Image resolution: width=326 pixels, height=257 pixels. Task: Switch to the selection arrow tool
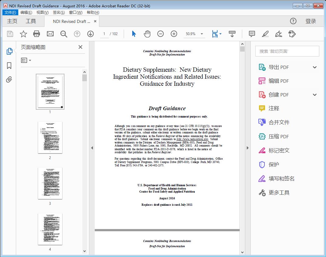pos(133,34)
